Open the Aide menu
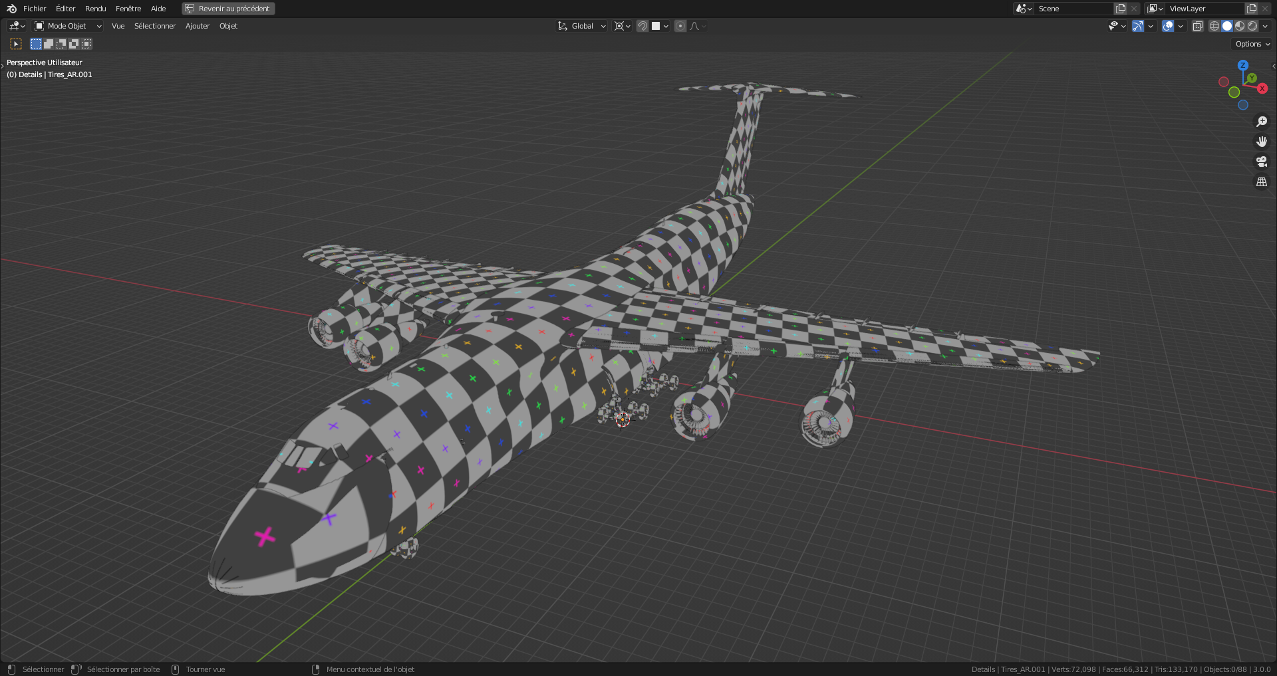 coord(158,9)
